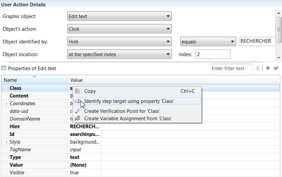Click the RECHERCHER value input field
Screen dimensions: 282x177
click(257, 41)
